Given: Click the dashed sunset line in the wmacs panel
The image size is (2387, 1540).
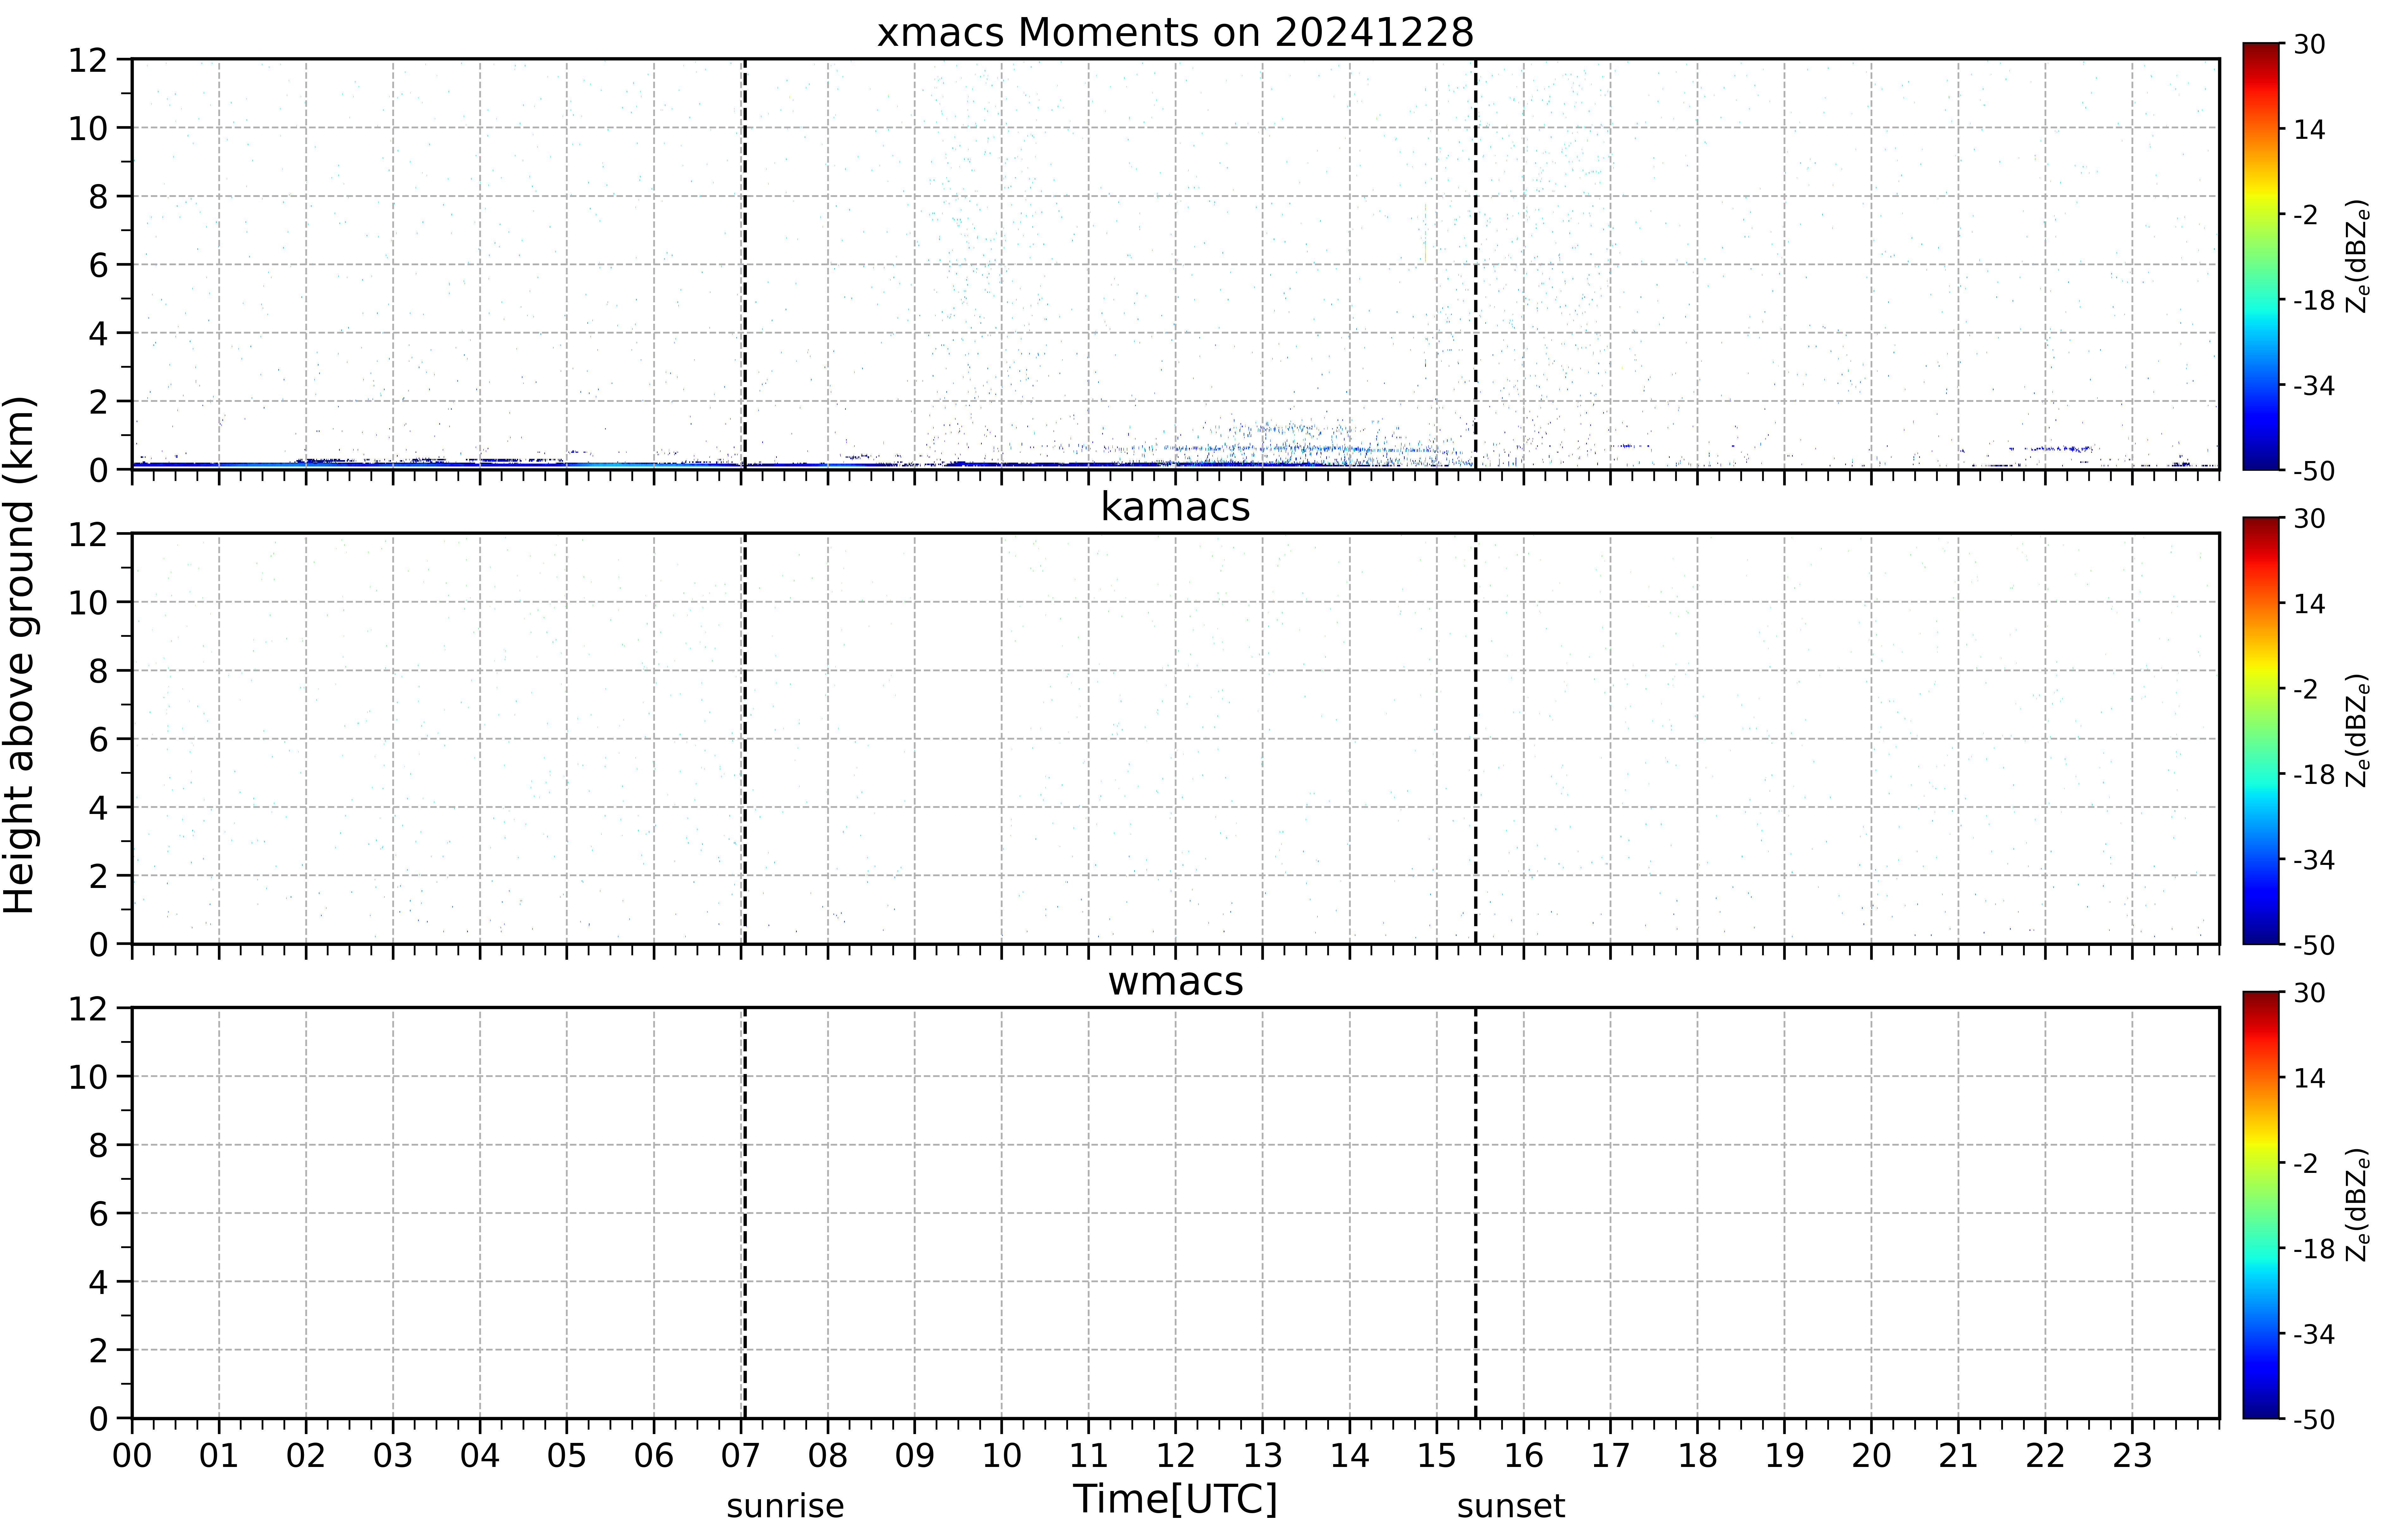Looking at the screenshot, I should point(1476,1213).
